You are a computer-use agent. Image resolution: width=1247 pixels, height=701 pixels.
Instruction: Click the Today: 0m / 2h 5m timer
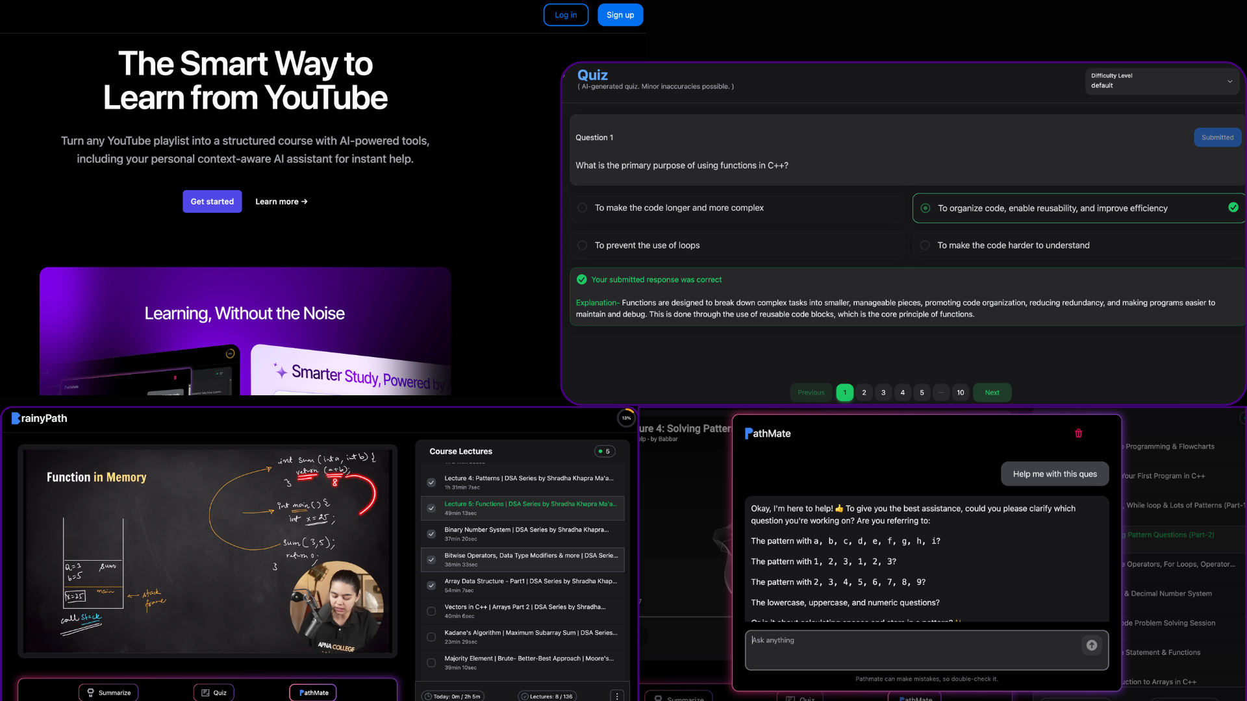coord(453,696)
